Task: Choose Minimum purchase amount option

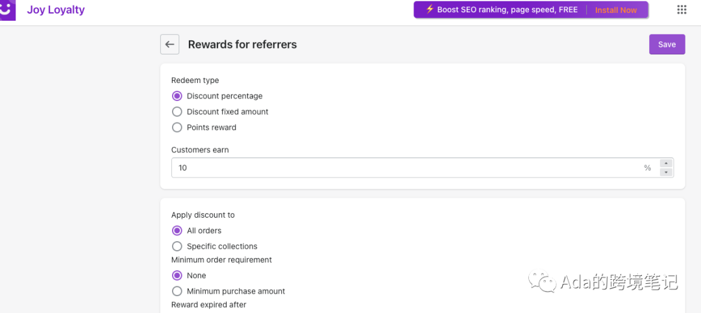Action: 177,291
